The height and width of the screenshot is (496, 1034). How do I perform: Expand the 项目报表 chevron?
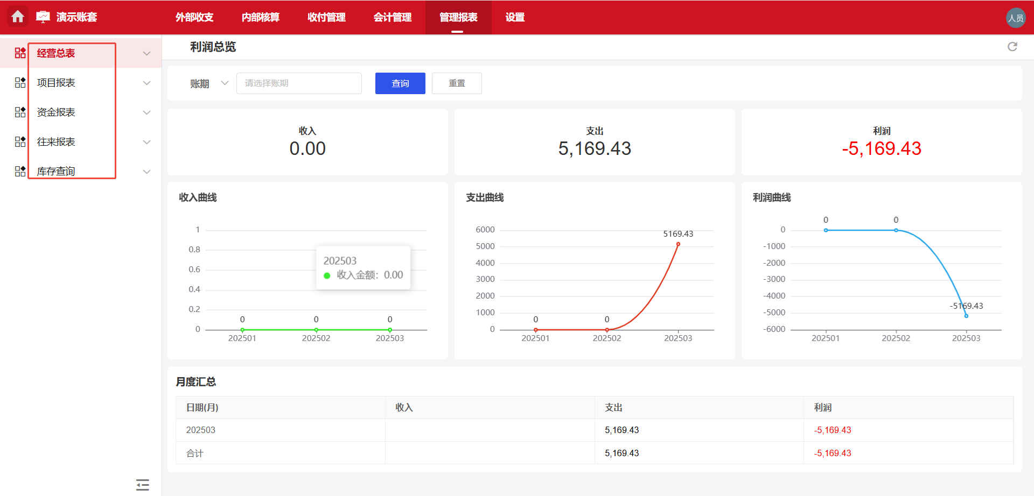coord(146,82)
